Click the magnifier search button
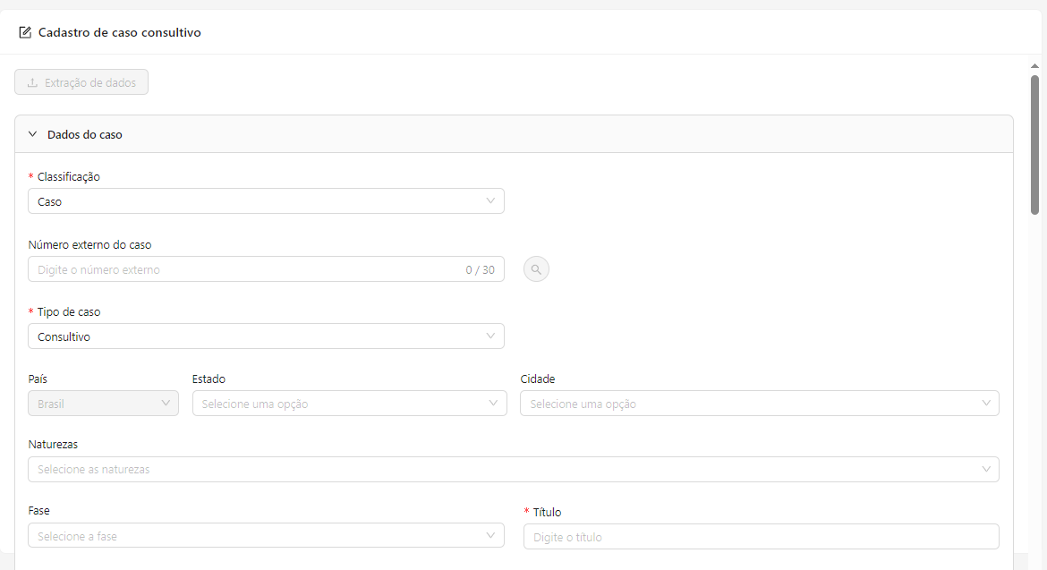 536,269
